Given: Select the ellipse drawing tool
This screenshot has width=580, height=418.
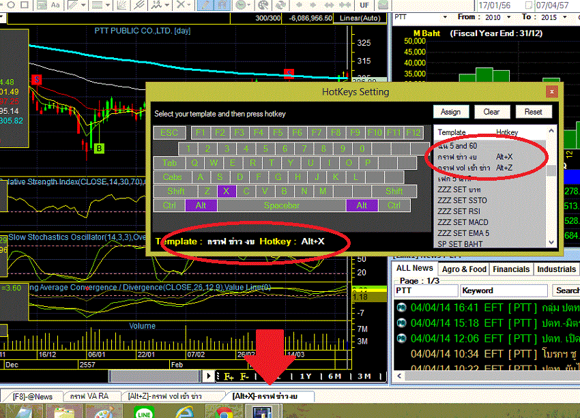Looking at the screenshot, I should click(x=11, y=5).
